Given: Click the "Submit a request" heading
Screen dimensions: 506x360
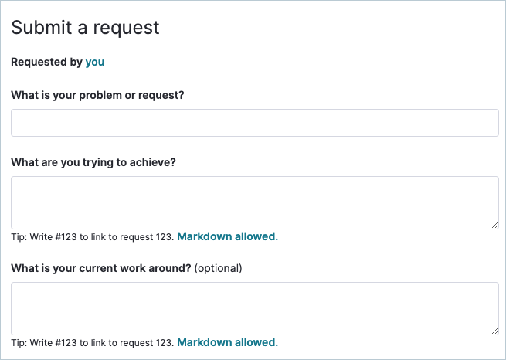Looking at the screenshot, I should pyautogui.click(x=85, y=28).
